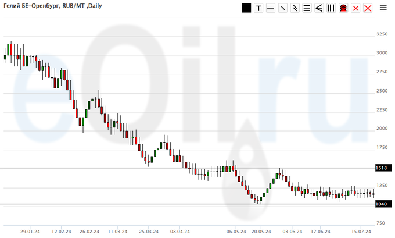The height and width of the screenshot is (238, 395).
Task: Select the red arcs drawing tool
Action: click(343, 8)
